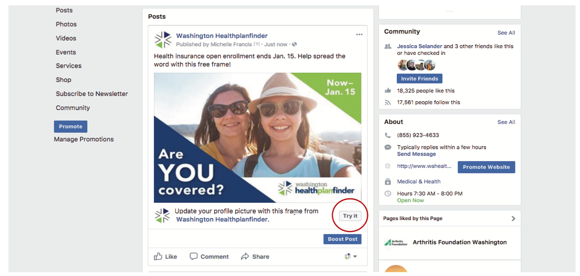The height and width of the screenshot is (276, 580).
Task: Open the Shop sidebar item
Action: [63, 80]
